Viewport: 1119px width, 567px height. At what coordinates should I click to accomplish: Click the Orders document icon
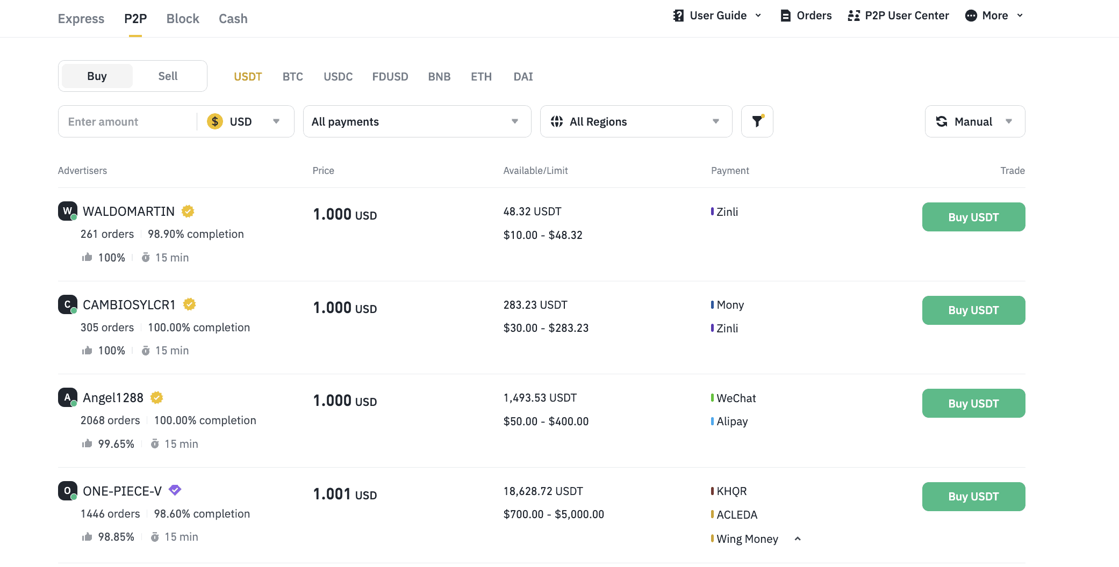(x=785, y=16)
